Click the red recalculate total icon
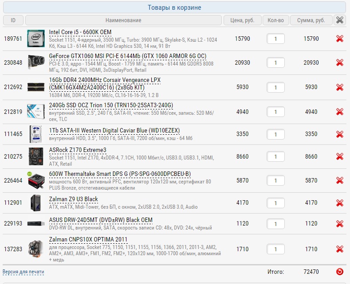The height and width of the screenshot is (284, 350). tap(339, 272)
